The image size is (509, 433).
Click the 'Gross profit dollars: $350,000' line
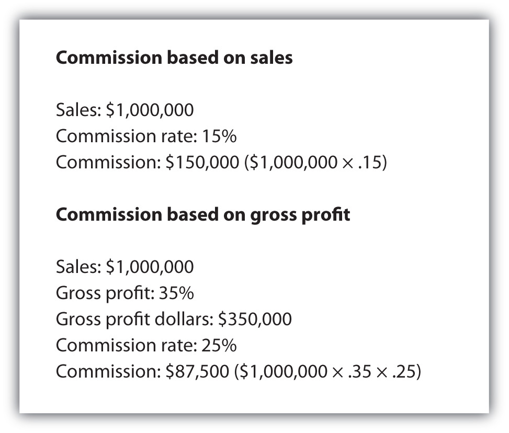174,320
